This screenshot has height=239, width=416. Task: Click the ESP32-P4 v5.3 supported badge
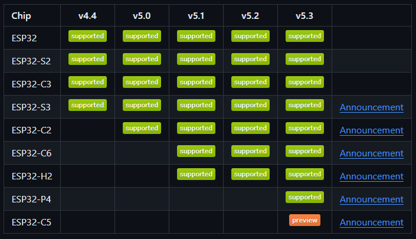tap(304, 197)
